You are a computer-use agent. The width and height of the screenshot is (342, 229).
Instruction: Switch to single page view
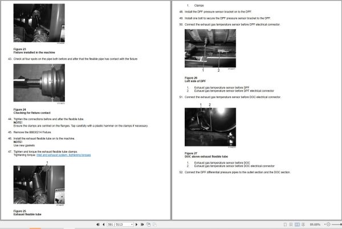click(285, 224)
